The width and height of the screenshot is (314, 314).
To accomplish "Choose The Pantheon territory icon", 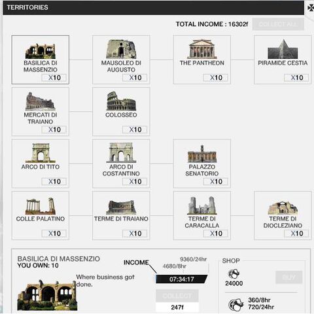I will coord(202,49).
